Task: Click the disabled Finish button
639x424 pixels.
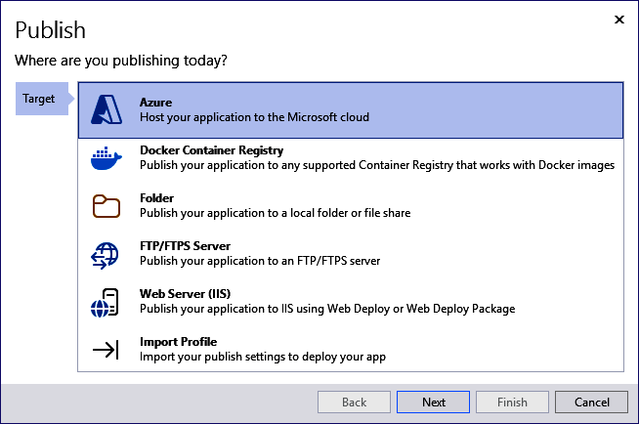Action: tap(512, 402)
